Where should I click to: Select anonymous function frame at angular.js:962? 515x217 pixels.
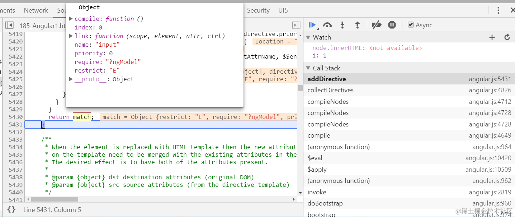[409, 181]
